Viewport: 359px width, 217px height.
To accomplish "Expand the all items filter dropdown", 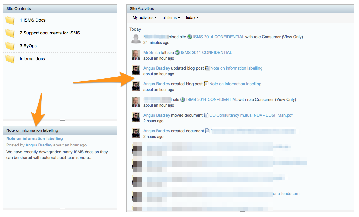I will (x=171, y=18).
